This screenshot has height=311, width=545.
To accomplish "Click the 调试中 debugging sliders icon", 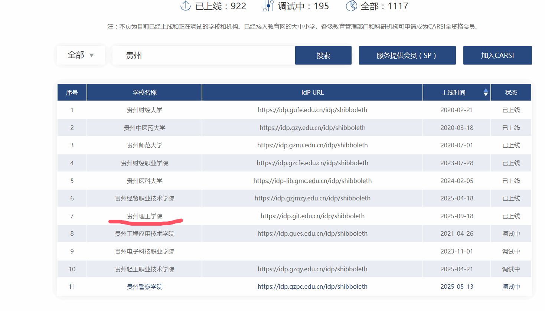I will pos(268,6).
